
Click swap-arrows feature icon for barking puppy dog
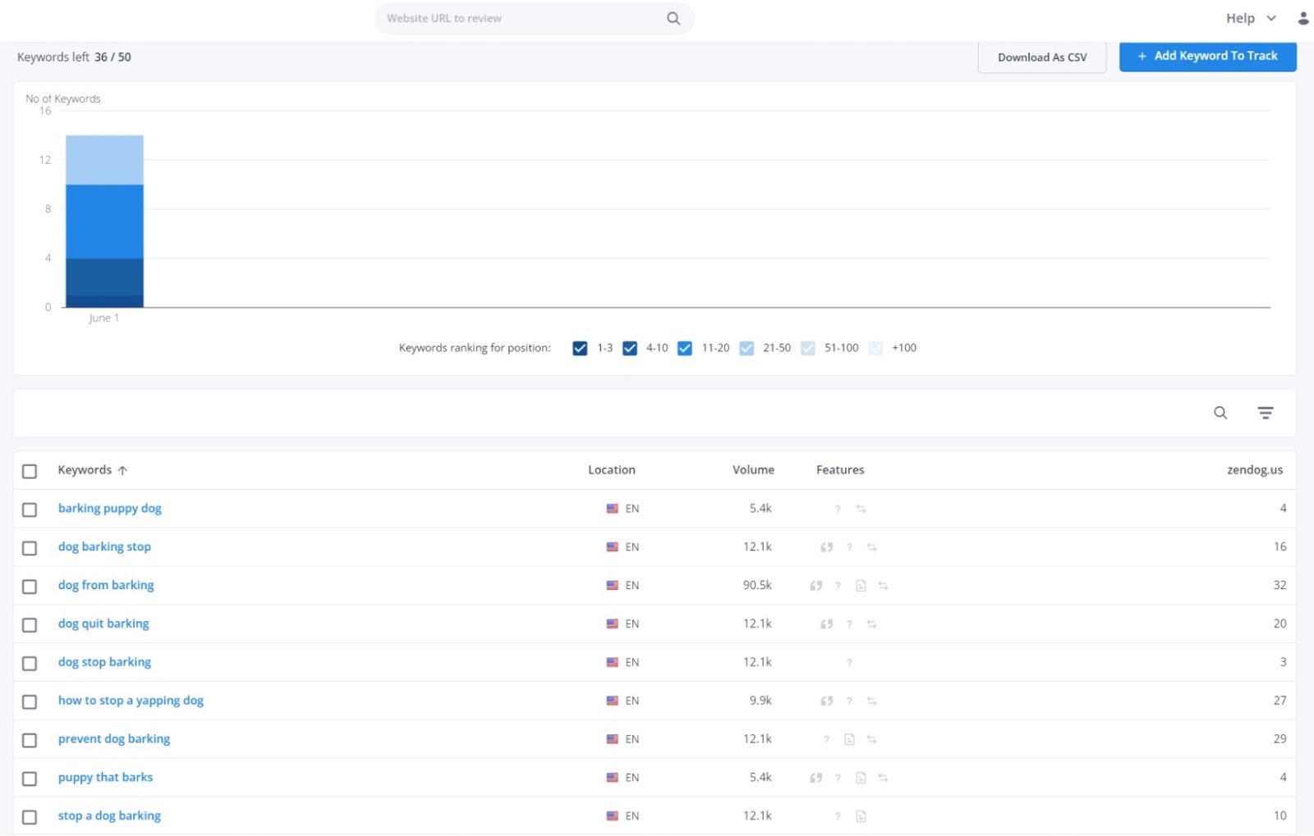click(861, 509)
